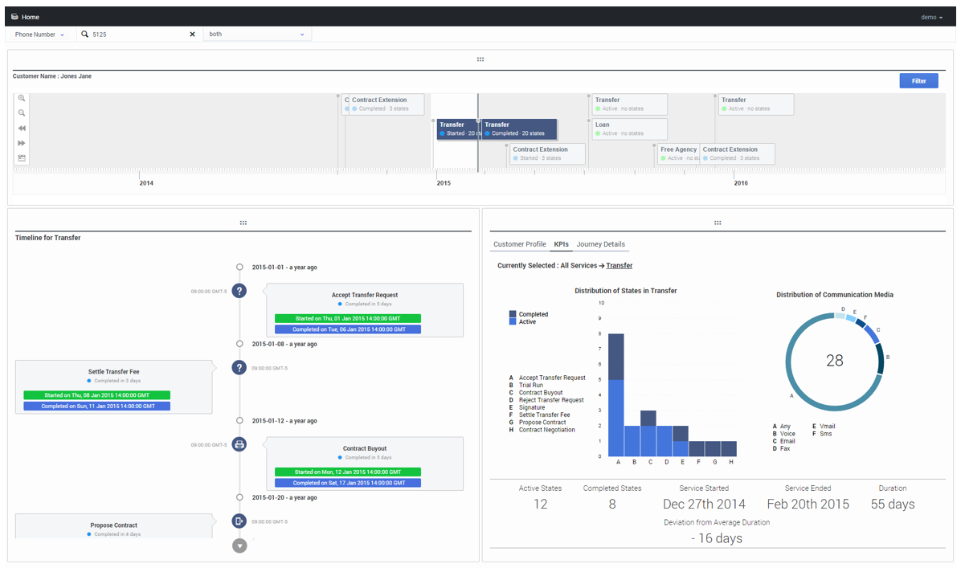Click the gray down-arrow to load more
The image size is (961, 568).
239,546
